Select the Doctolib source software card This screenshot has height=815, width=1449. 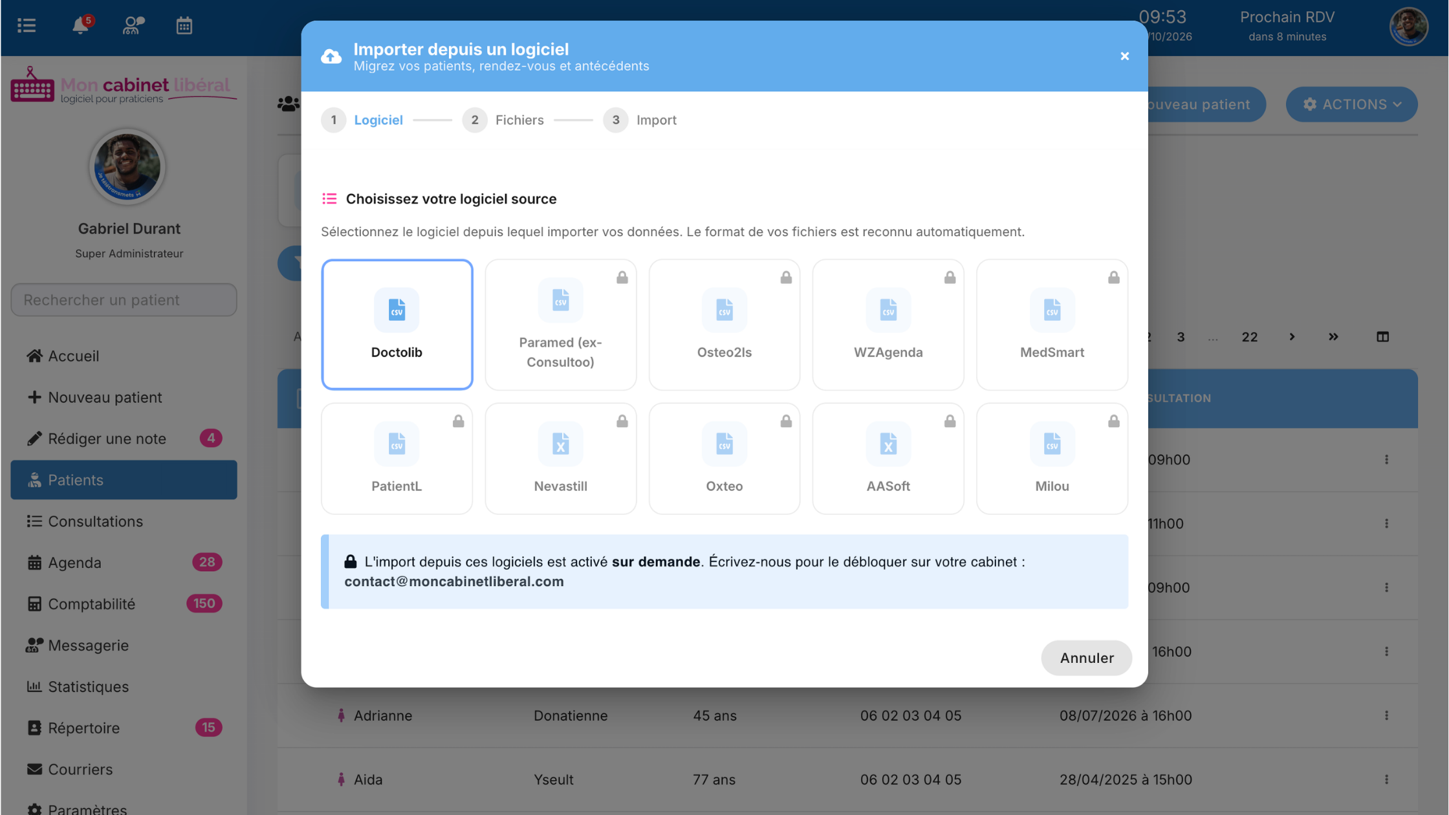(397, 325)
